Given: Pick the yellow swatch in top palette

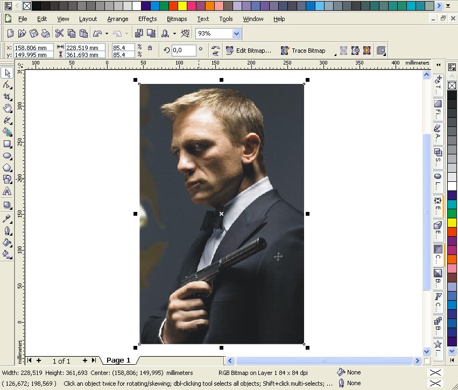Looking at the screenshot, I should [x=182, y=6].
